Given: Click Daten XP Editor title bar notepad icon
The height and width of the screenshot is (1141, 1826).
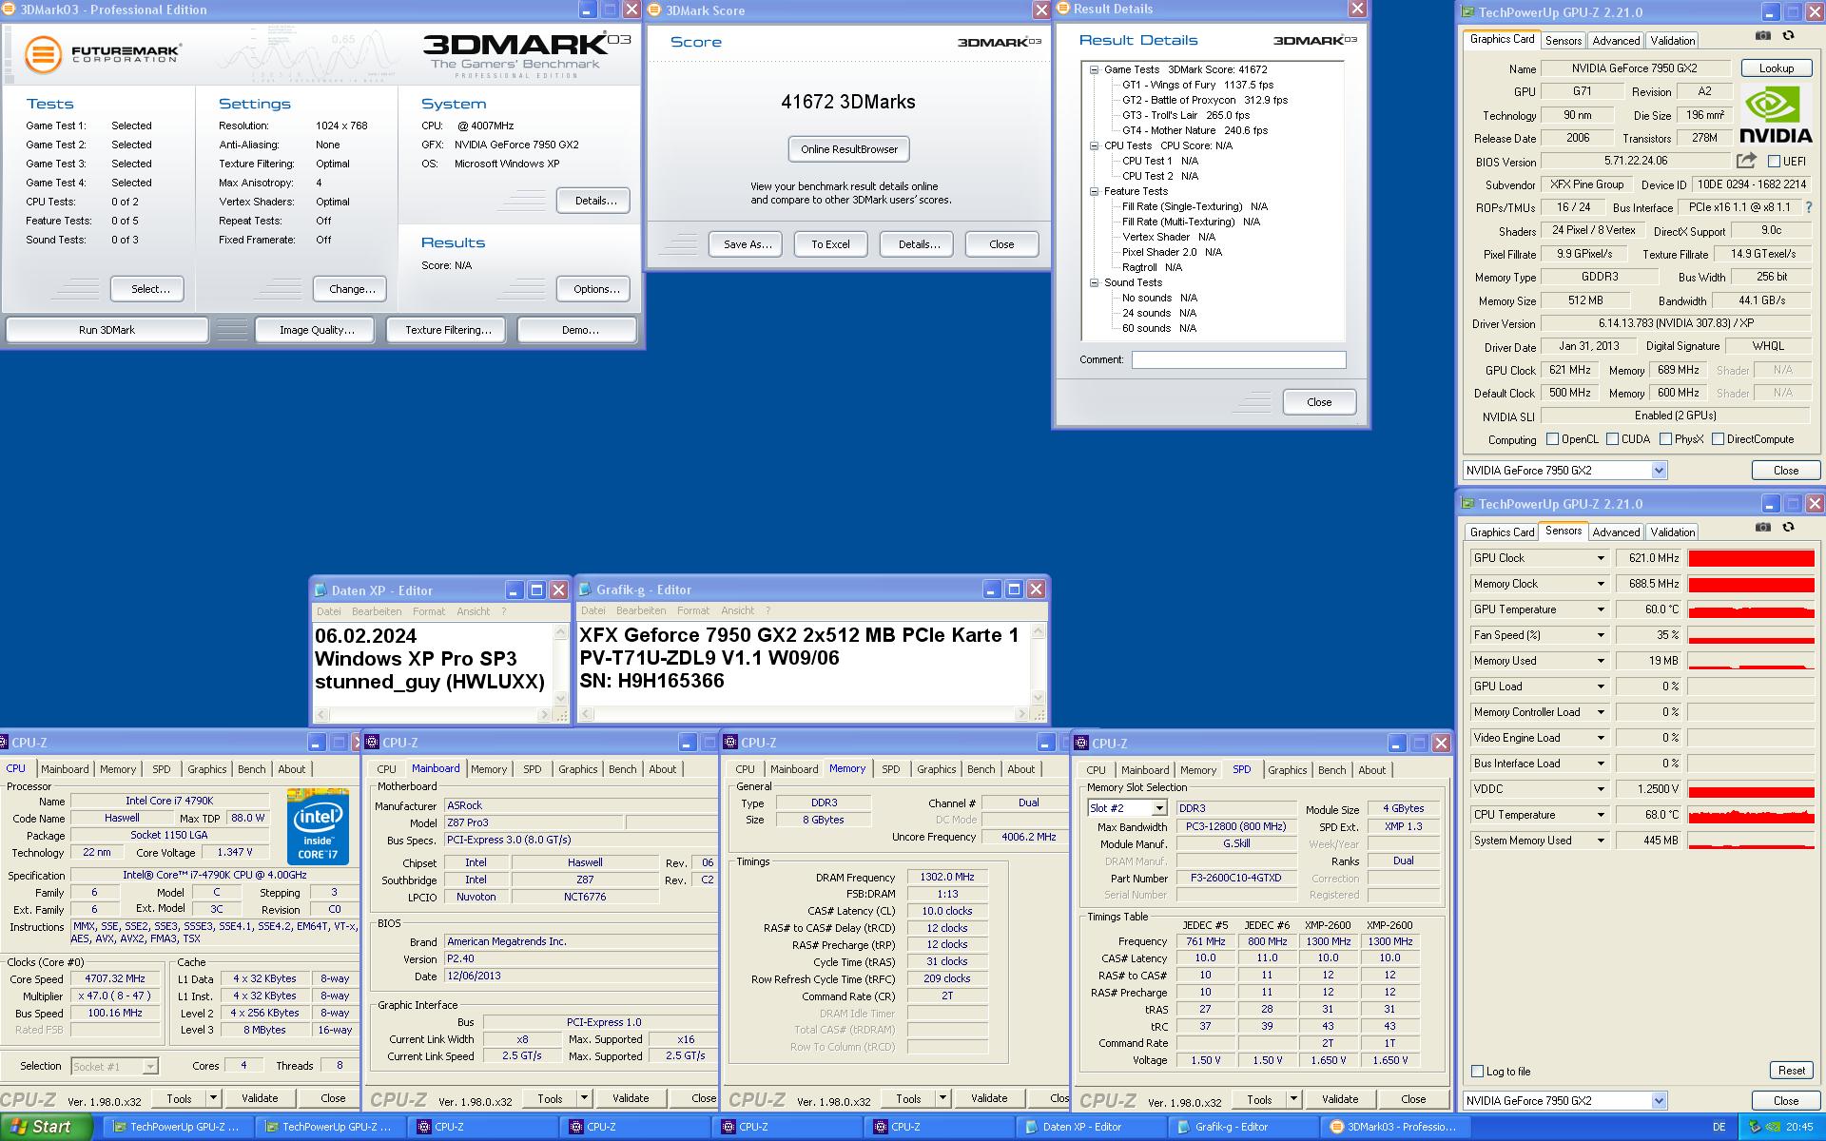Looking at the screenshot, I should tap(321, 590).
